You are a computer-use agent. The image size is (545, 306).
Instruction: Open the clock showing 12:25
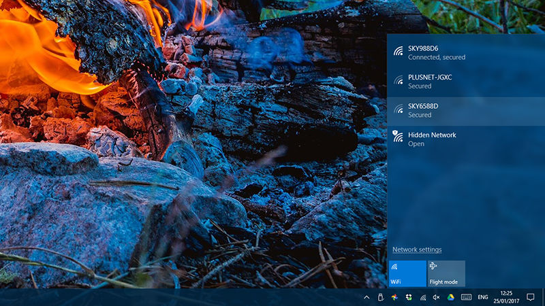pos(506,297)
